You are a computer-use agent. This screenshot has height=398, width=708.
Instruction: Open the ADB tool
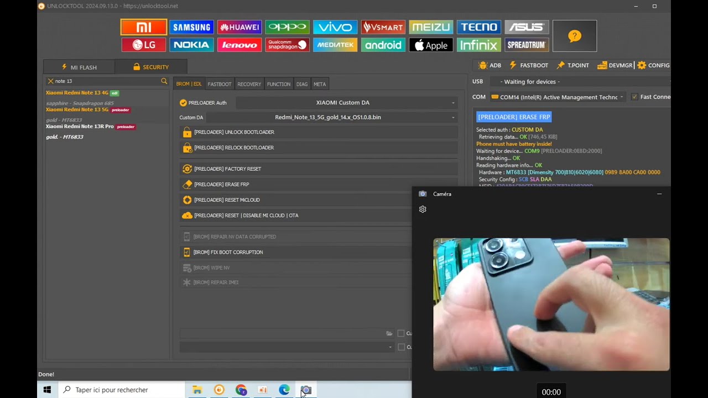click(490, 65)
